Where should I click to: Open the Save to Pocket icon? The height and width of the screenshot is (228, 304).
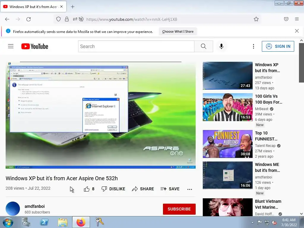click(x=286, y=19)
